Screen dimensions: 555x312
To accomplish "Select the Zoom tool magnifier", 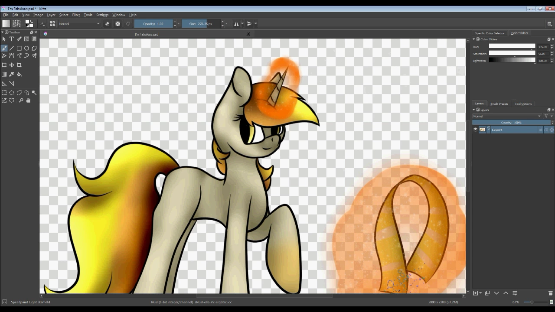I will (x=21, y=101).
